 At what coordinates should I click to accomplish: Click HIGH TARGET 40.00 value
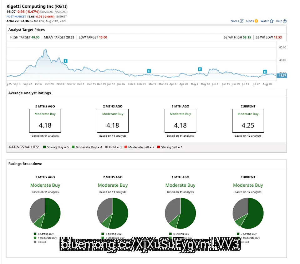click(35, 37)
